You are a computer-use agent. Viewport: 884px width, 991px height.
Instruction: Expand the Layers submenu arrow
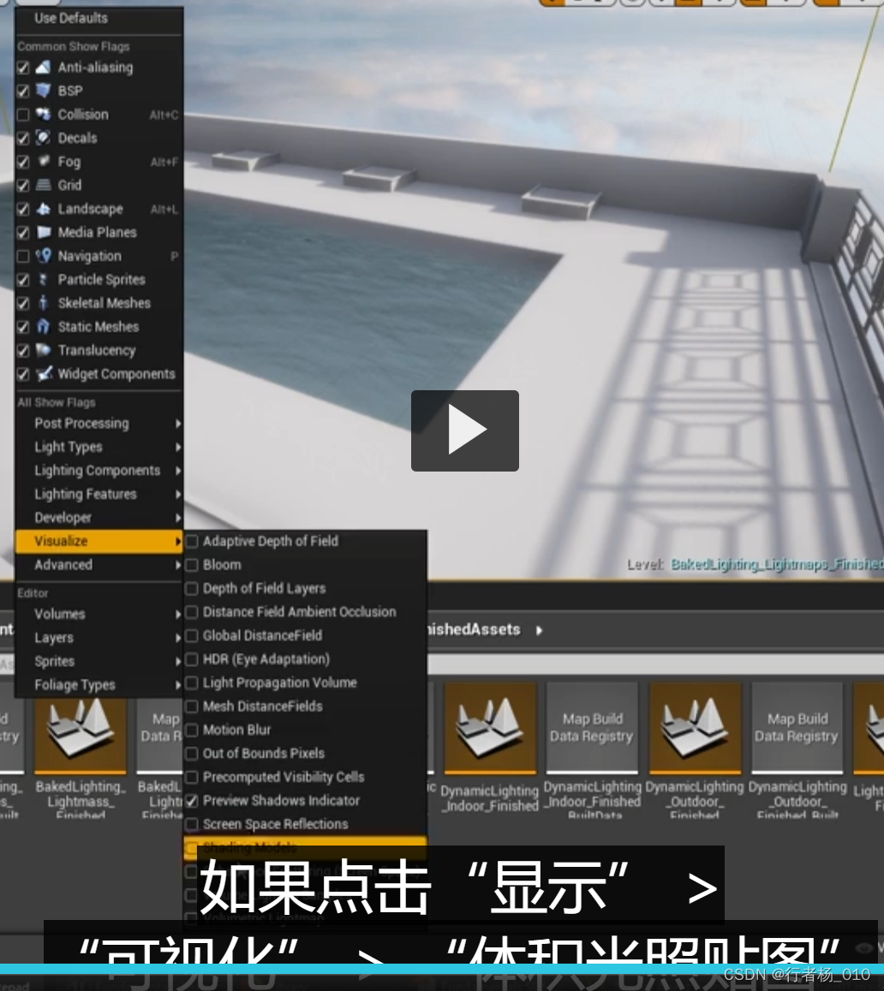coord(178,638)
